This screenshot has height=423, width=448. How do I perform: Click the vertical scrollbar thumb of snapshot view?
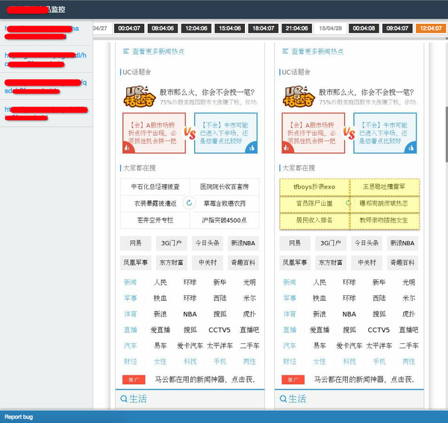pos(447,134)
